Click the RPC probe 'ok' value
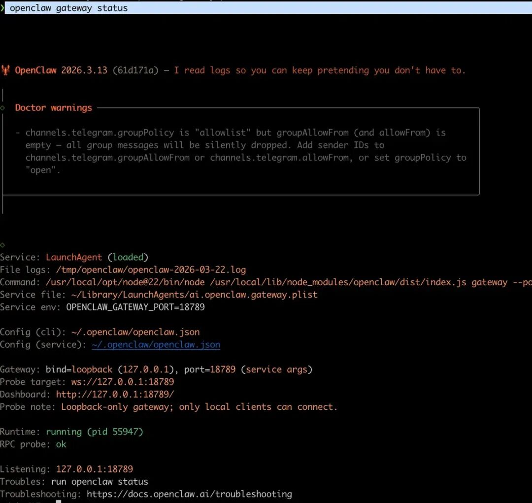 coord(61,444)
